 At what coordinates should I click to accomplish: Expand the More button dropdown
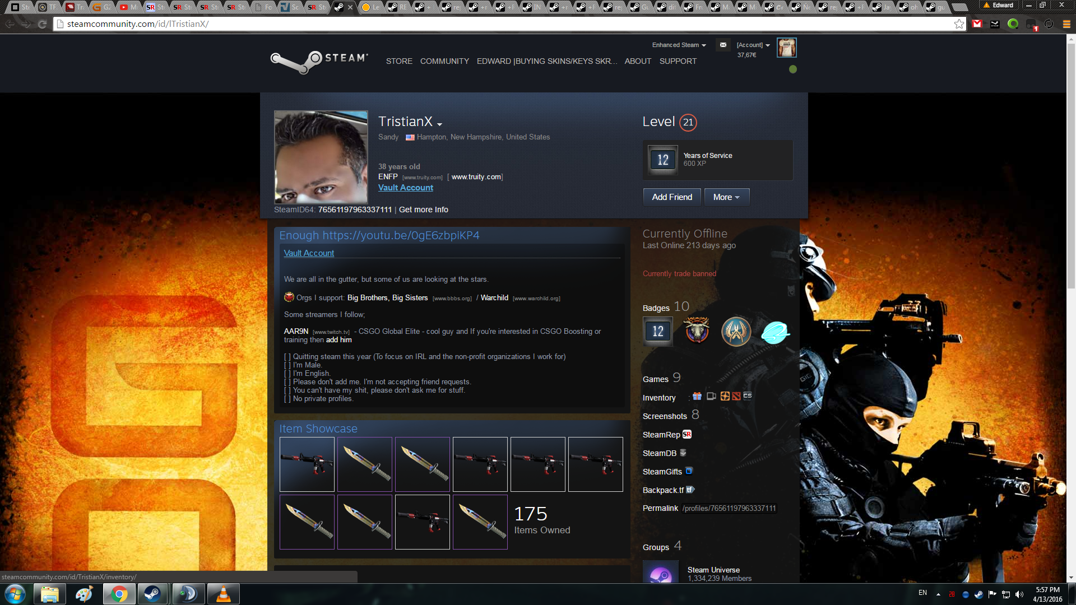coord(726,197)
